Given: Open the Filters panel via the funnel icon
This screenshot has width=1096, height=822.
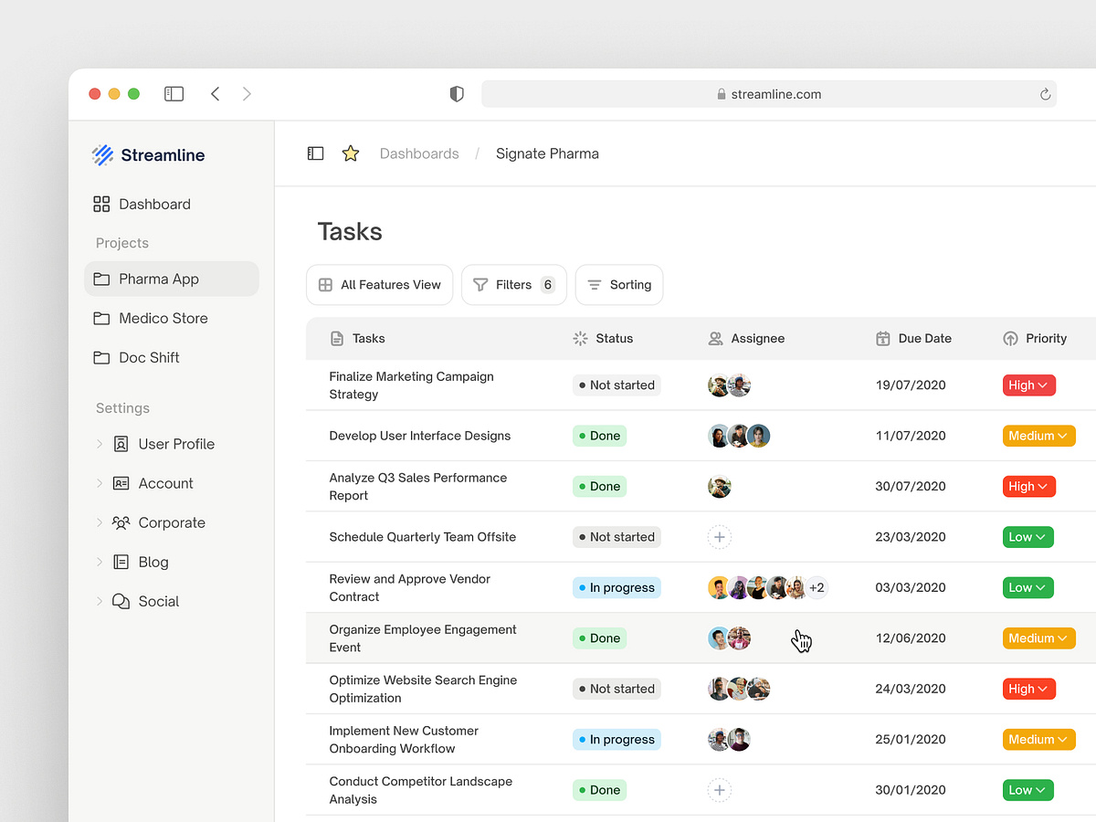Looking at the screenshot, I should pos(481,285).
